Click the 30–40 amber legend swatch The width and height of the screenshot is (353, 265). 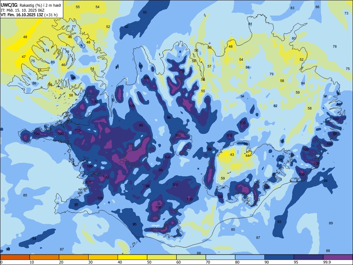pyautogui.click(x=103, y=257)
